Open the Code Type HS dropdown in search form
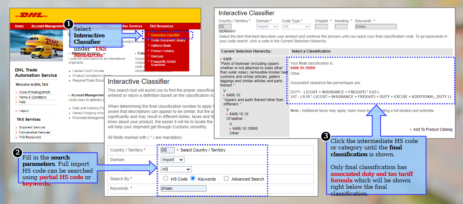This screenshot has width=463, height=204. pyautogui.click(x=176, y=169)
